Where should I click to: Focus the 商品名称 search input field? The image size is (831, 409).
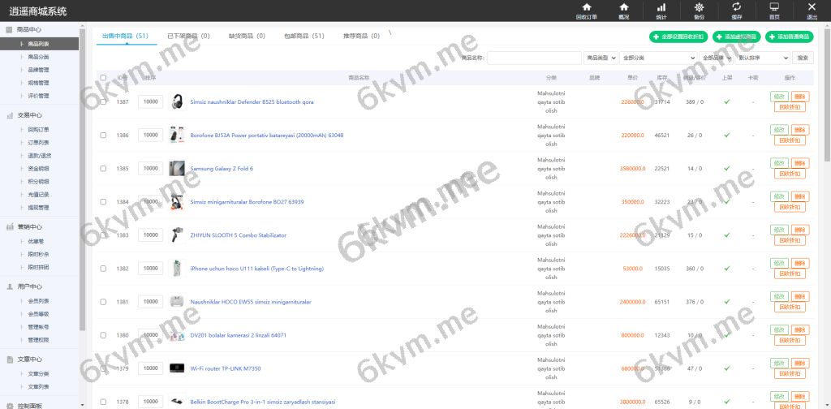pos(534,58)
